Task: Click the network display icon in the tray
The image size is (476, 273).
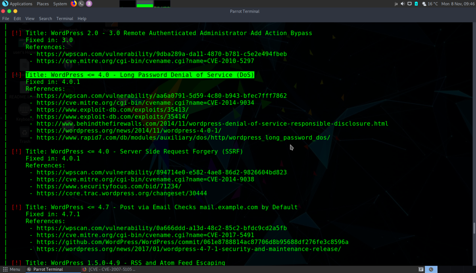Action: pos(409,4)
